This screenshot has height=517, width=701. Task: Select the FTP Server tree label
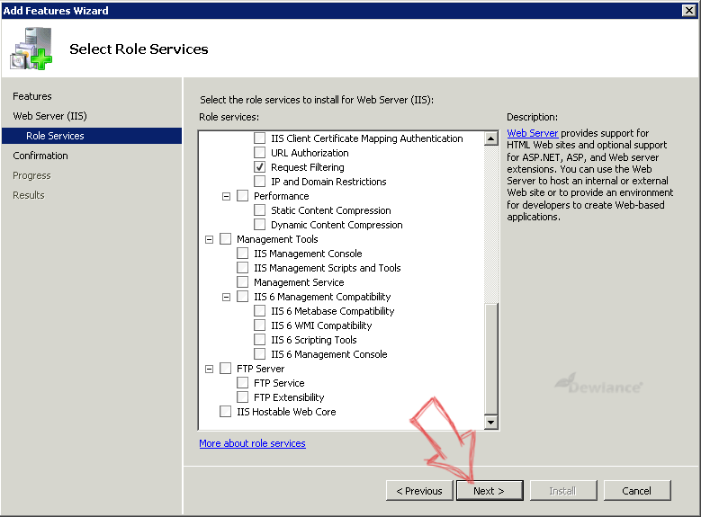click(x=260, y=369)
